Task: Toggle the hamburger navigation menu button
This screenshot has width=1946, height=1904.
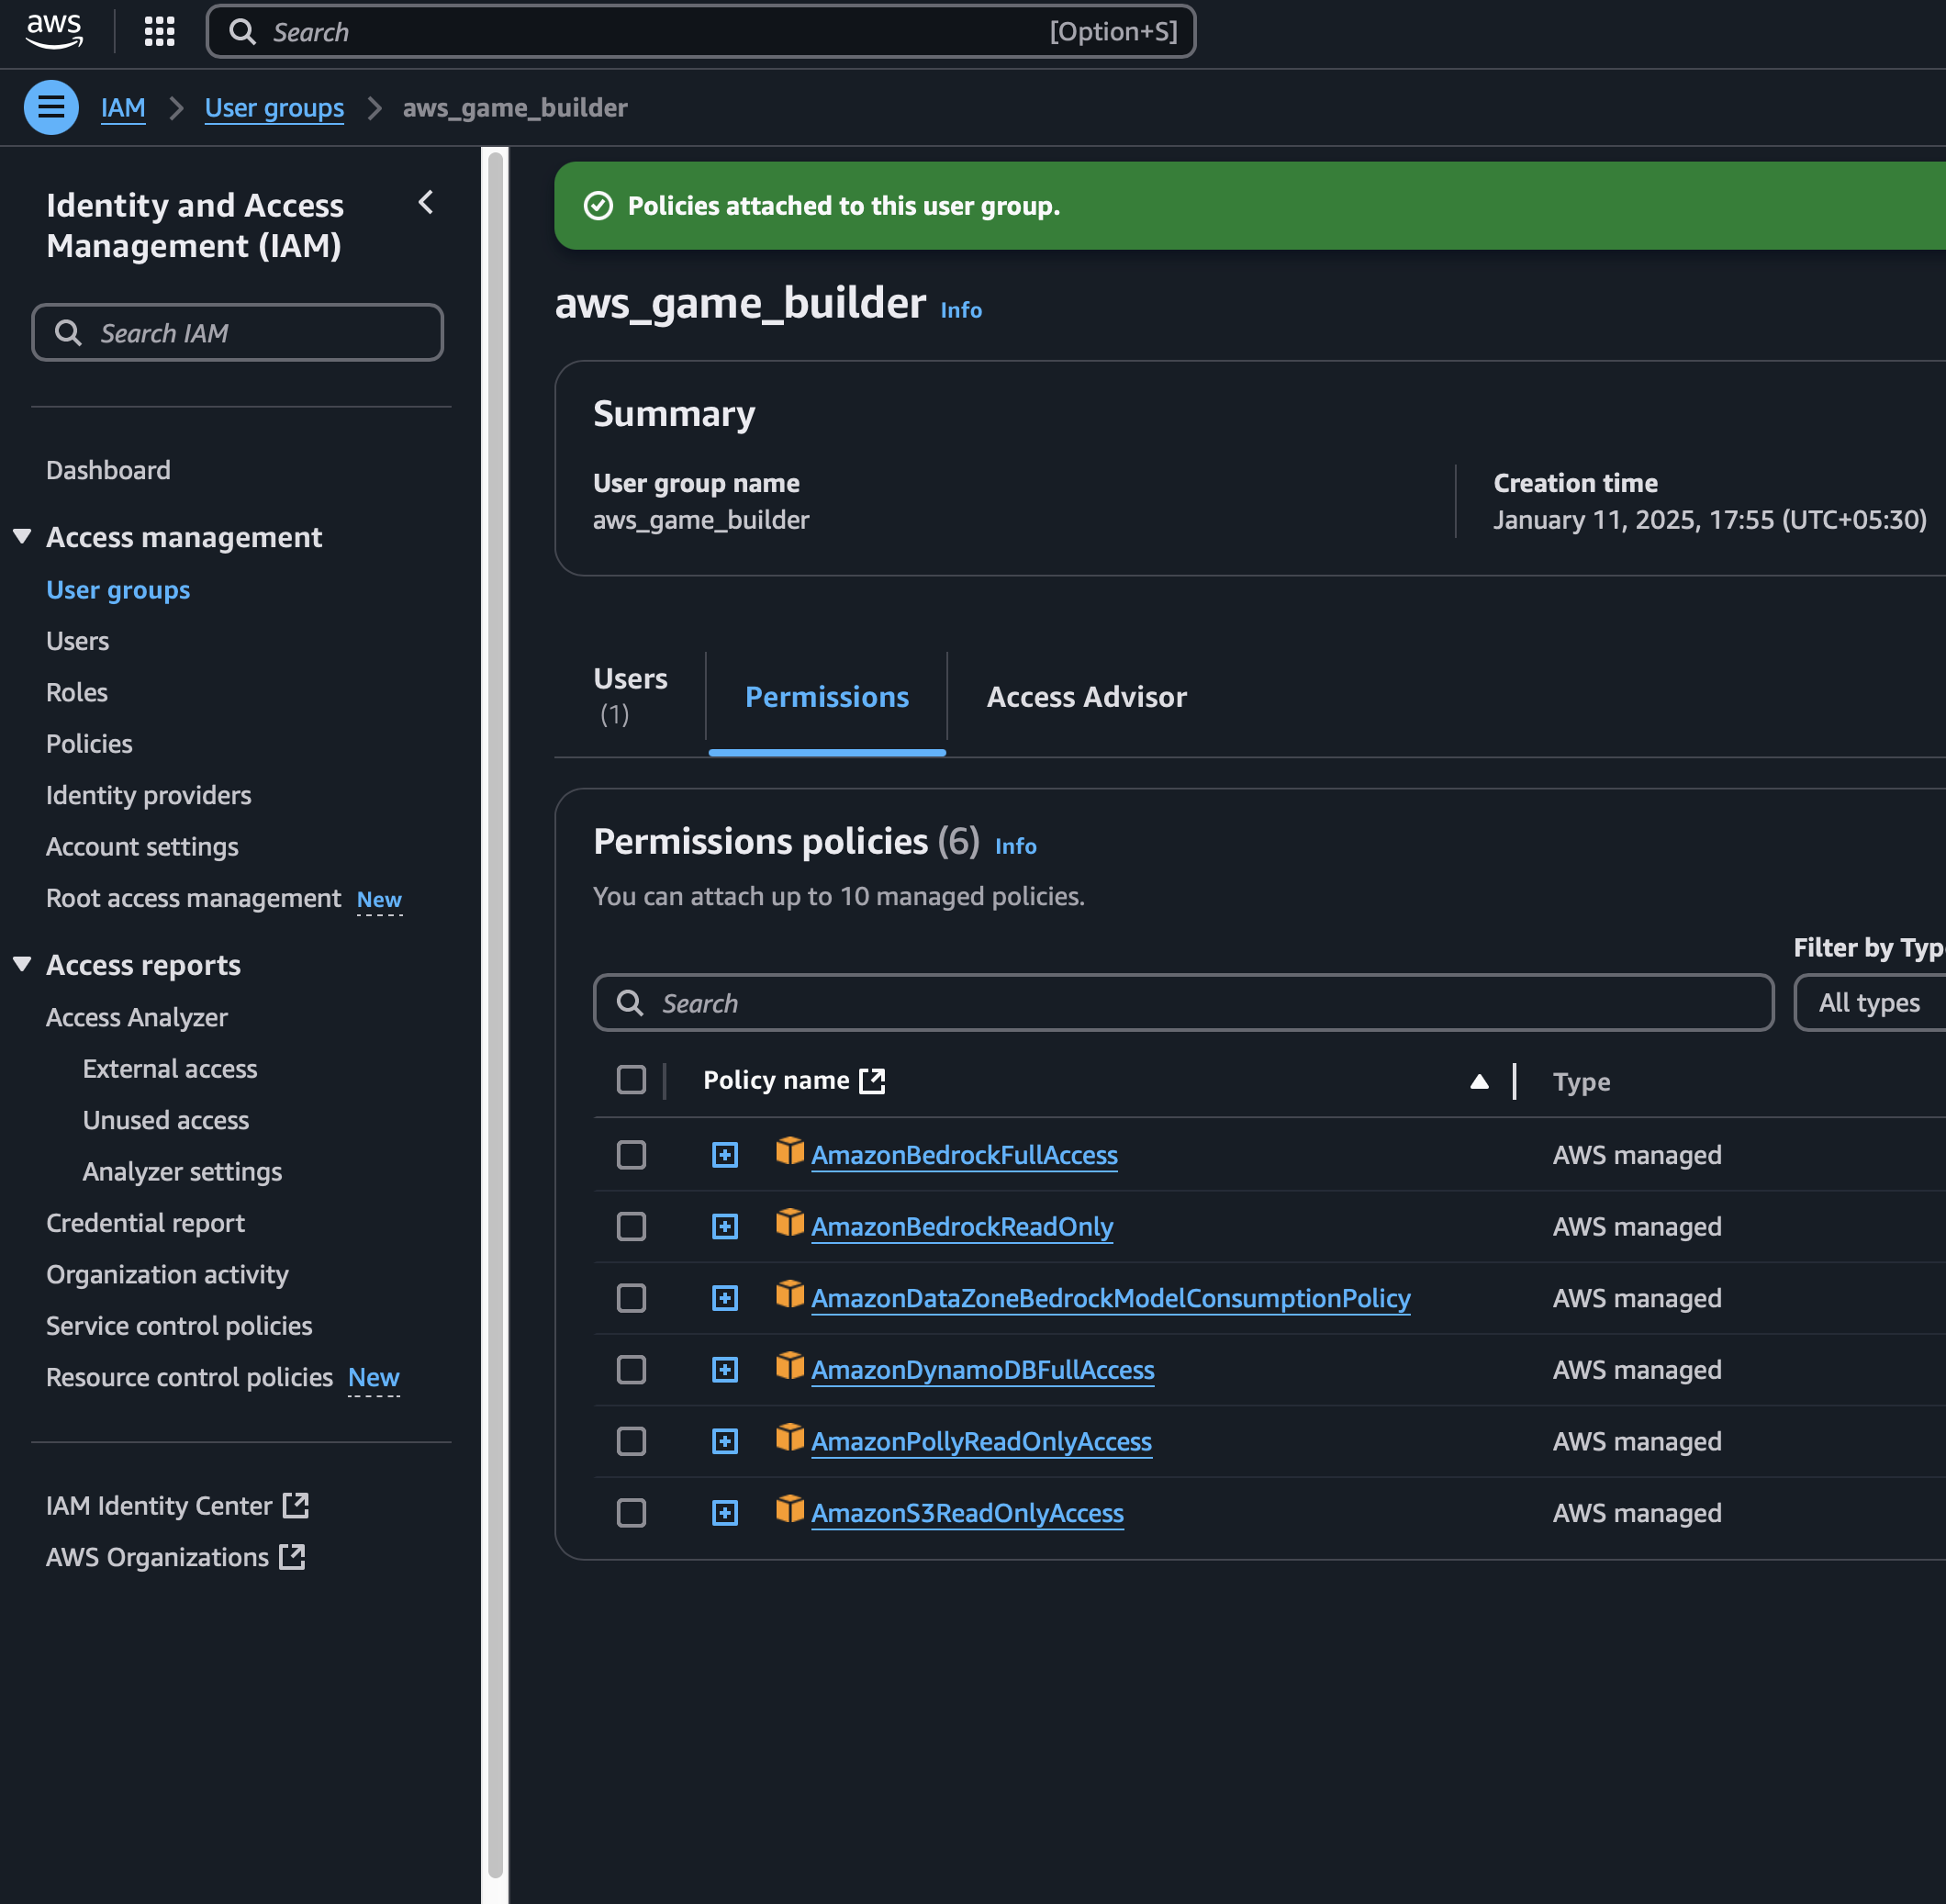Action: click(x=51, y=107)
